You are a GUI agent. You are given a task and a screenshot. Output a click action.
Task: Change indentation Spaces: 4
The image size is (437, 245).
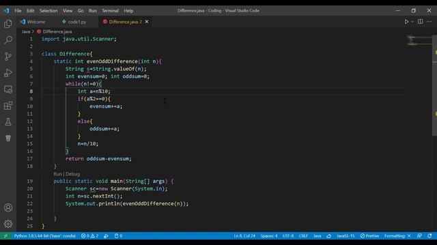coord(268,236)
